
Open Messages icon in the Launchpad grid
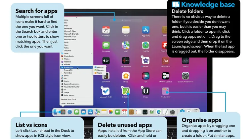click(106, 45)
